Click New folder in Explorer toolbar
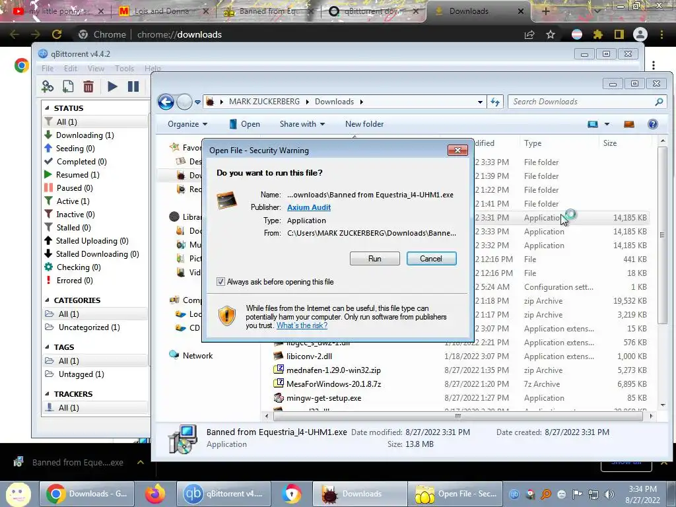 (364, 124)
